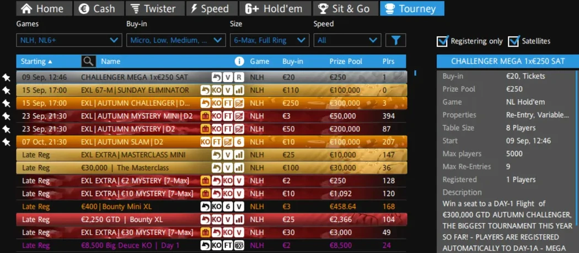Click V icon in The Masterclass row
Screen dimensions: 579x253
228,168
